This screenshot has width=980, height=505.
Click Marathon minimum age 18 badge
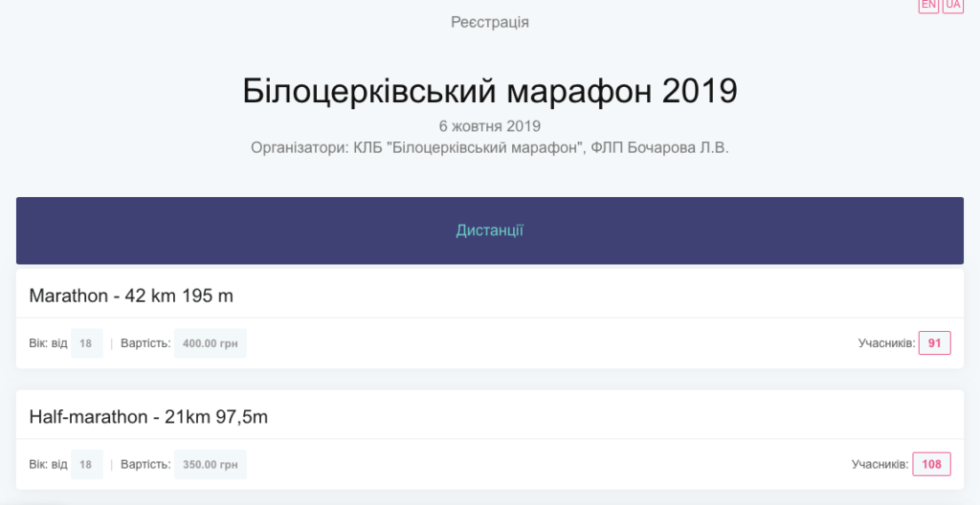click(86, 342)
